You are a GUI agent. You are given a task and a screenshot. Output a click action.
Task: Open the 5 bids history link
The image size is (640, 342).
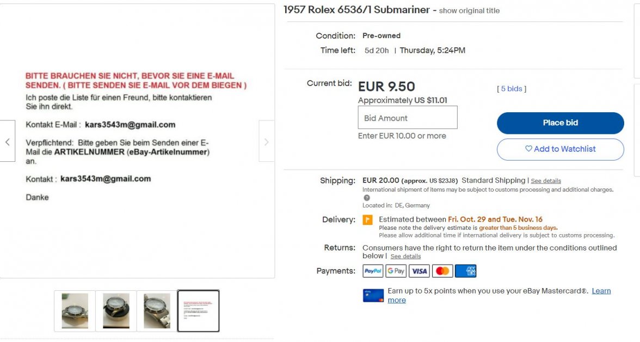tap(512, 89)
